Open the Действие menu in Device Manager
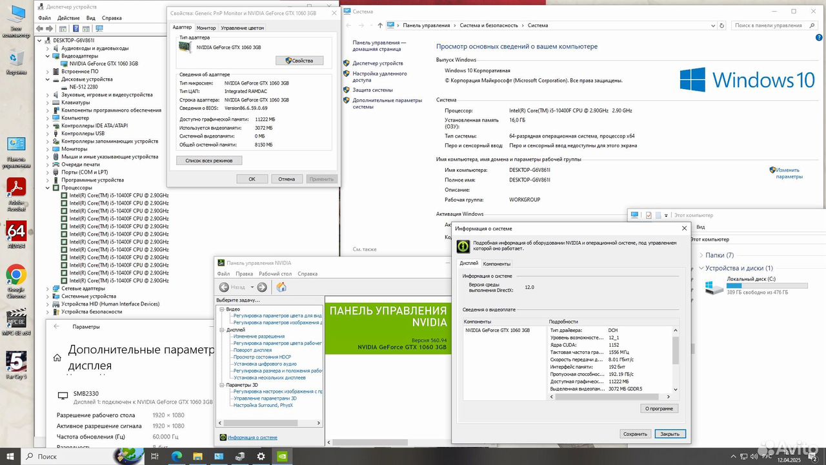 (x=68, y=18)
